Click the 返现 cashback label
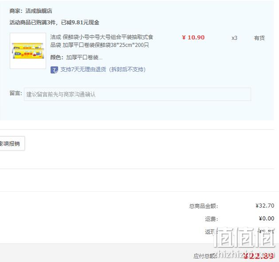The height and width of the screenshot is (262, 279). [x=212, y=231]
